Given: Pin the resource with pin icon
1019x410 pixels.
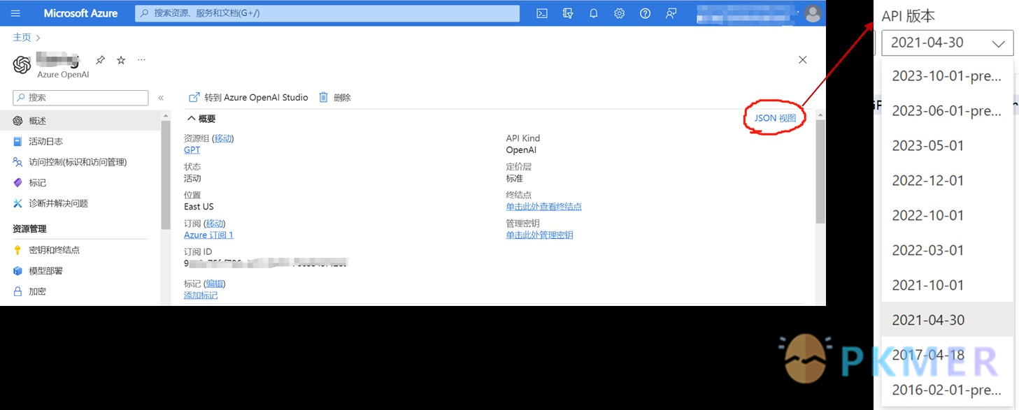Looking at the screenshot, I should coord(101,60).
